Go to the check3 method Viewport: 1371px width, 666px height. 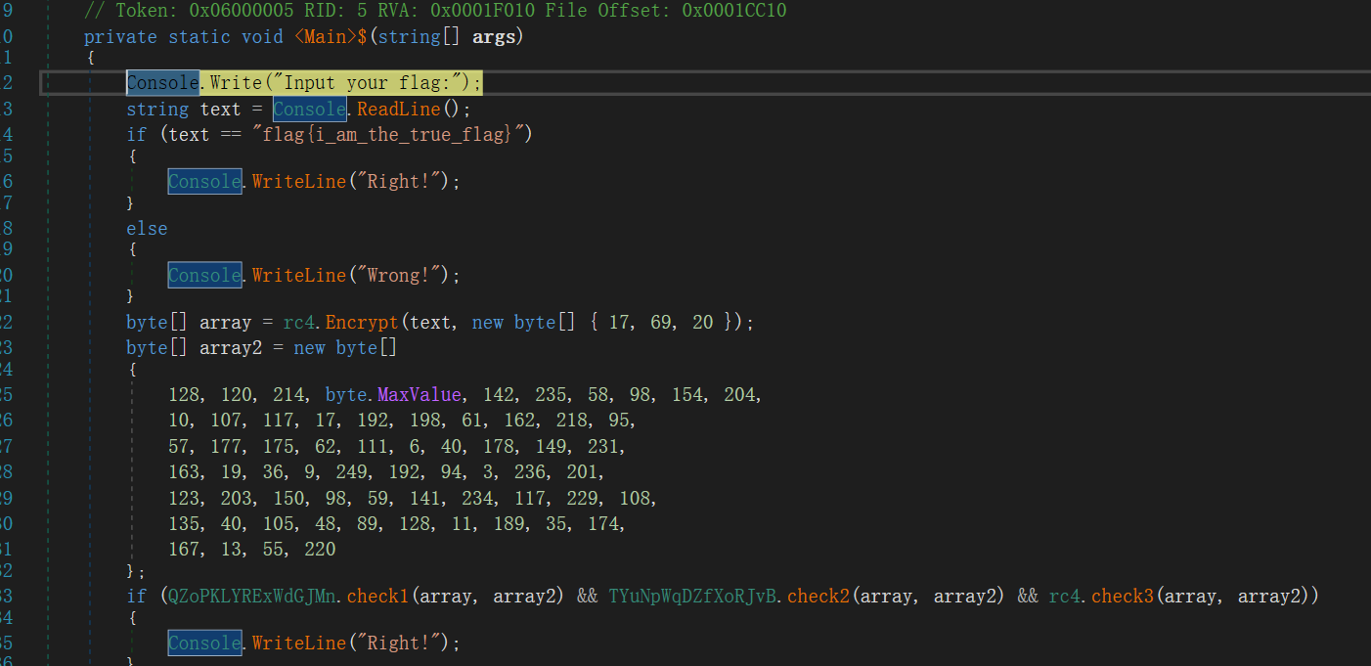pyautogui.click(x=1122, y=597)
